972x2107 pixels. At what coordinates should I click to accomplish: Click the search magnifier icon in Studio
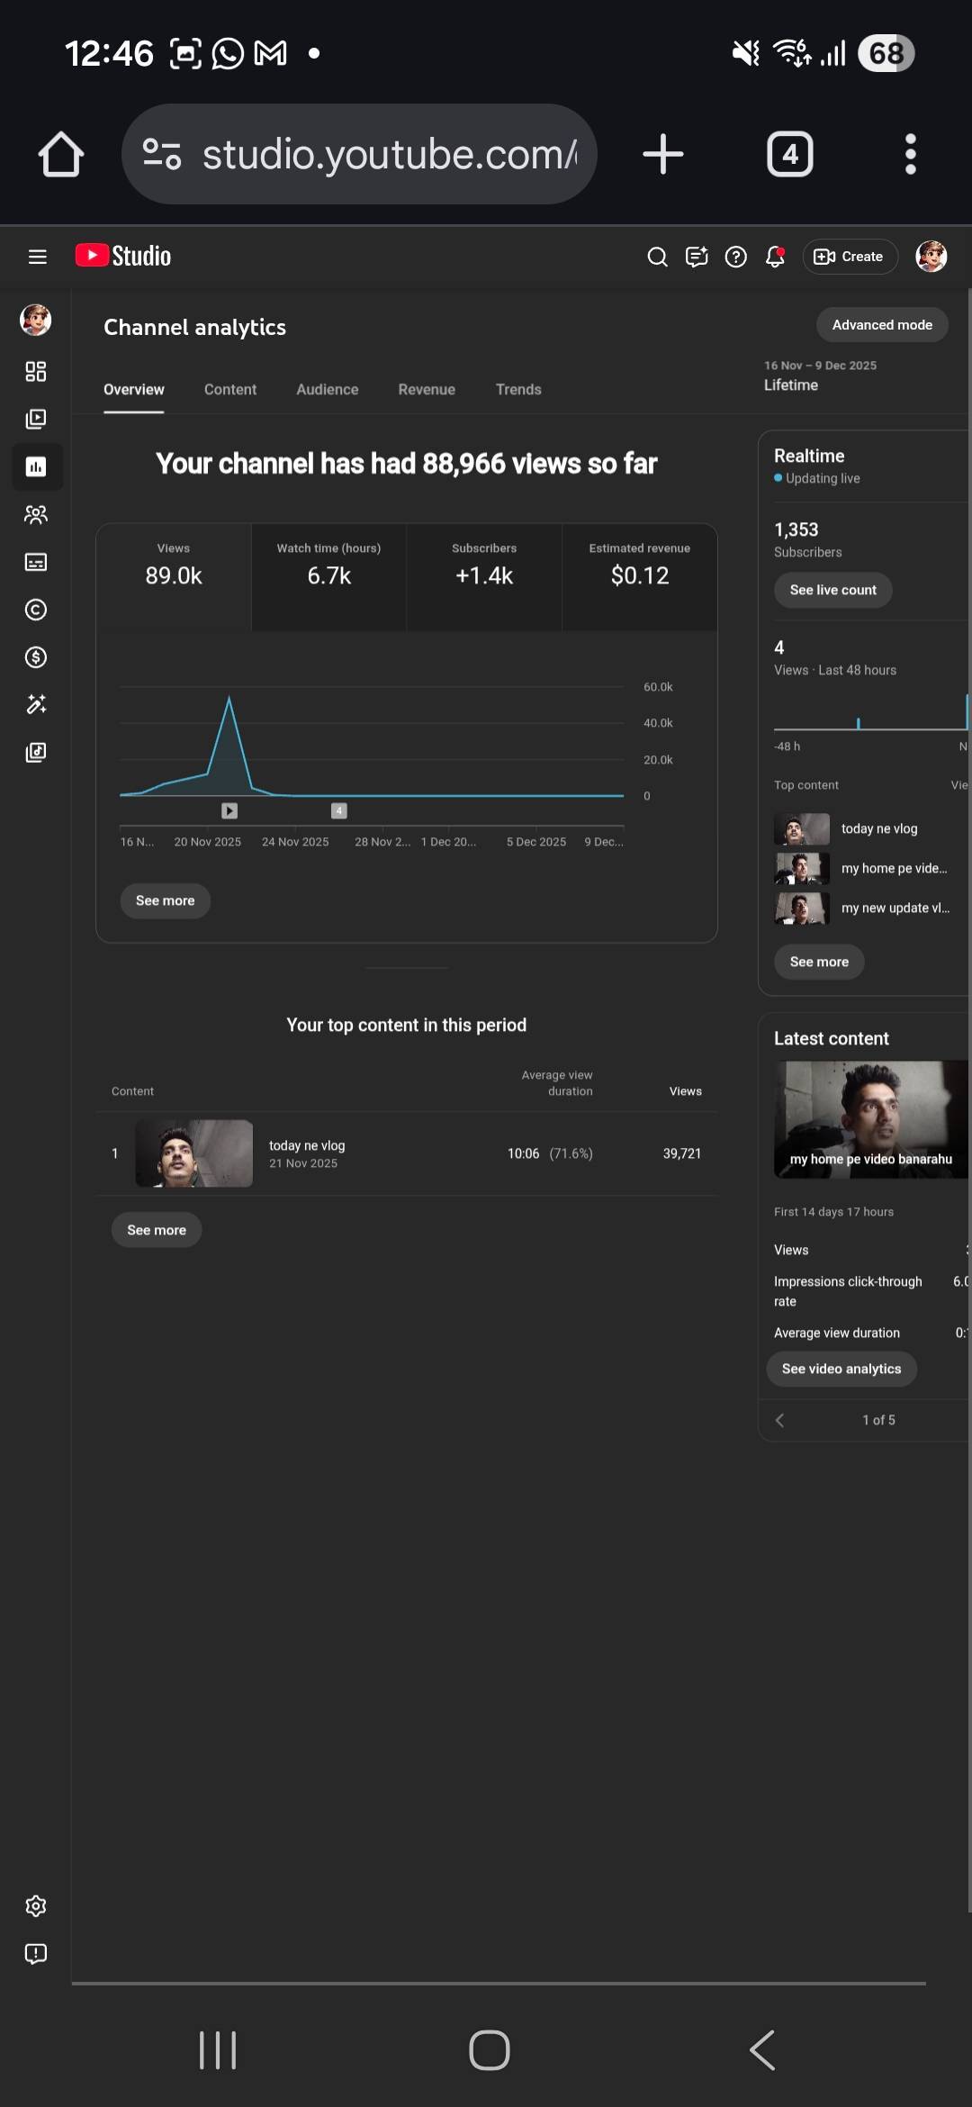657,258
